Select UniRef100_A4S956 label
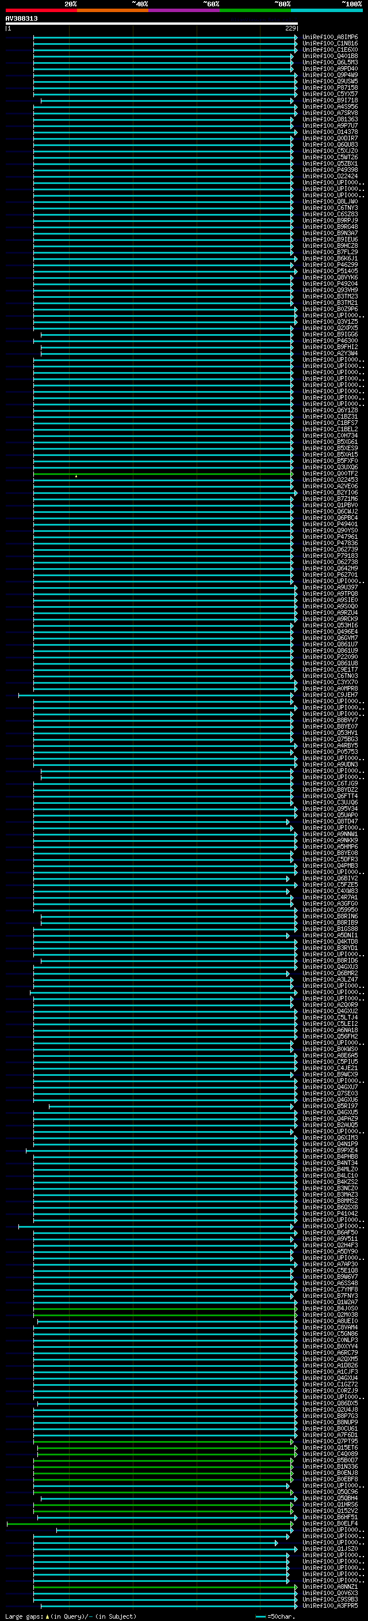 tap(329, 107)
